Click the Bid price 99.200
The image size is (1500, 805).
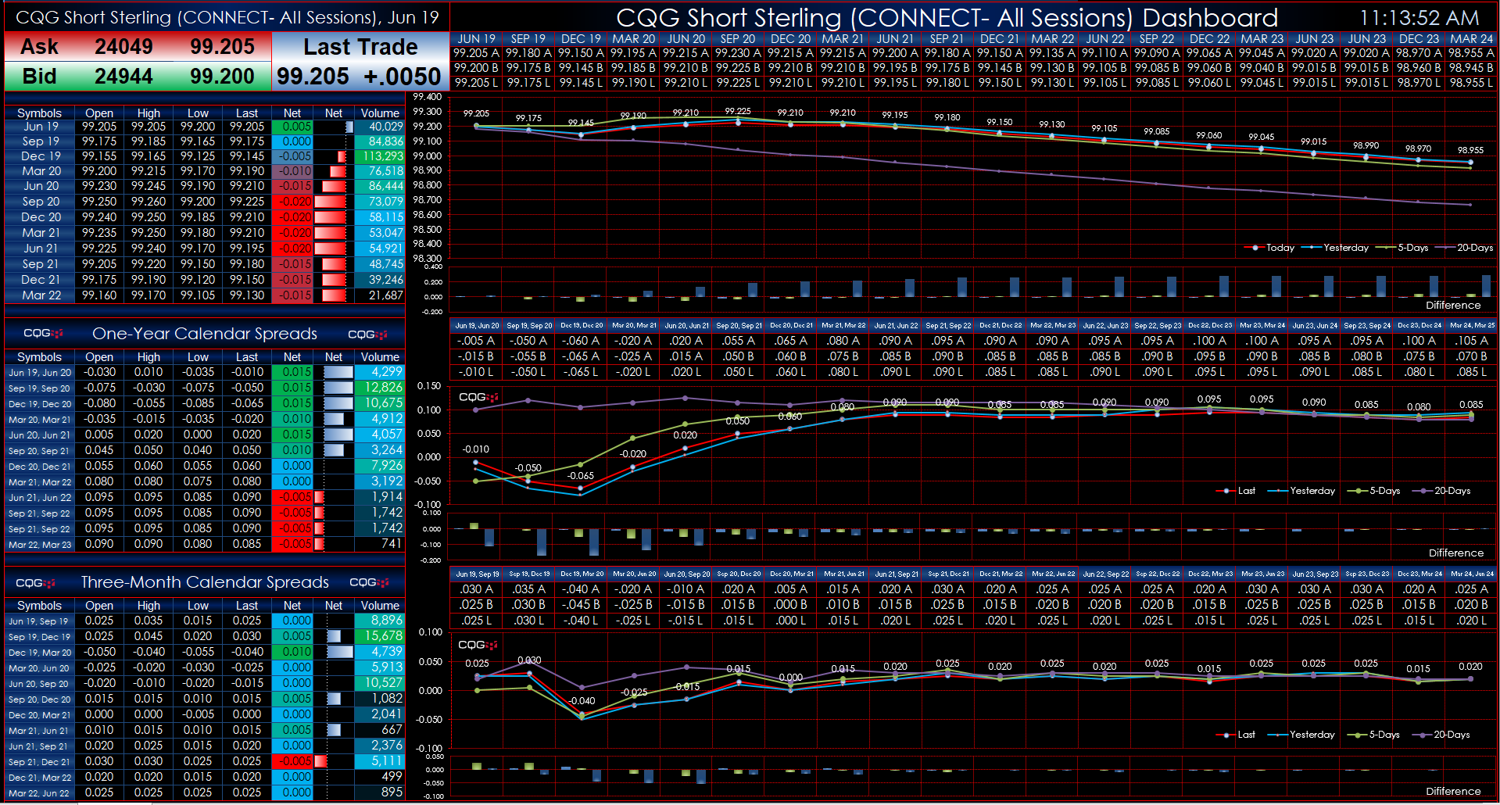pos(222,77)
